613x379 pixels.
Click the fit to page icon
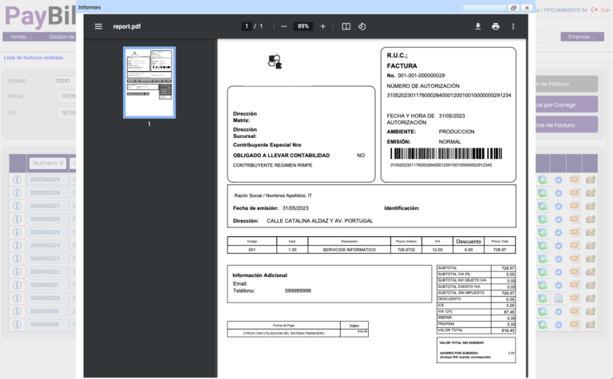pyautogui.click(x=346, y=26)
